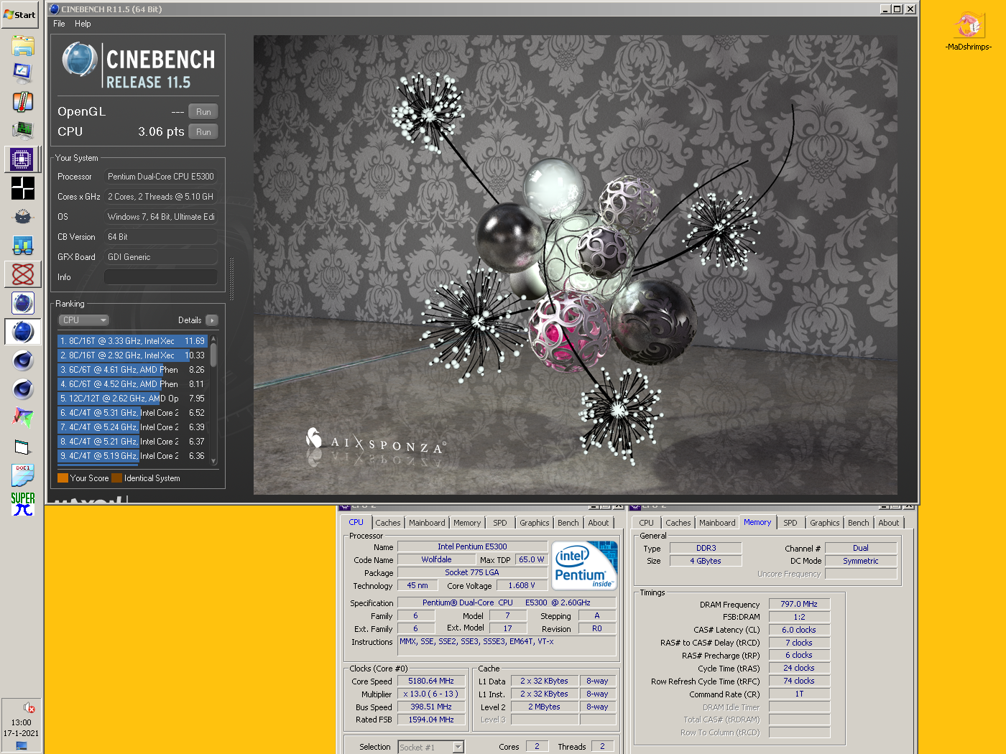Open the MaDshrimps desktop shortcut
Viewport: 1006px width, 754px height.
(x=969, y=31)
